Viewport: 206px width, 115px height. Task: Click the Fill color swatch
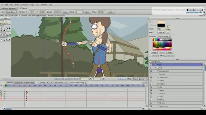(161, 22)
